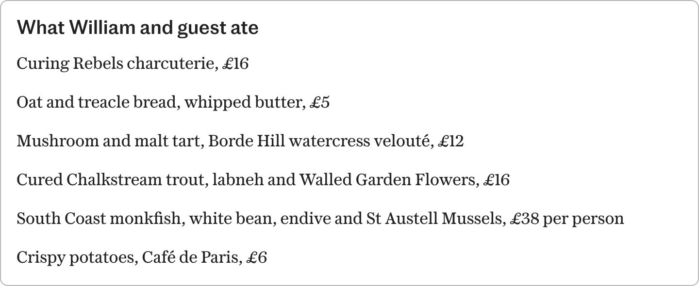Select the cured Chalkstream trout line
699x286 pixels.
pyautogui.click(x=263, y=180)
